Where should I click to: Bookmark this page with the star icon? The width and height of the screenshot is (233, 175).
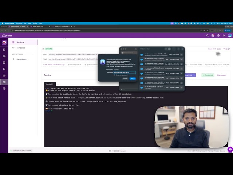pyautogui.click(x=207, y=31)
